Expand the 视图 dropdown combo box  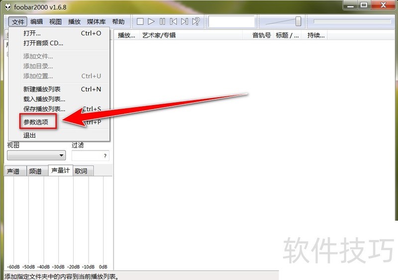[36, 155]
